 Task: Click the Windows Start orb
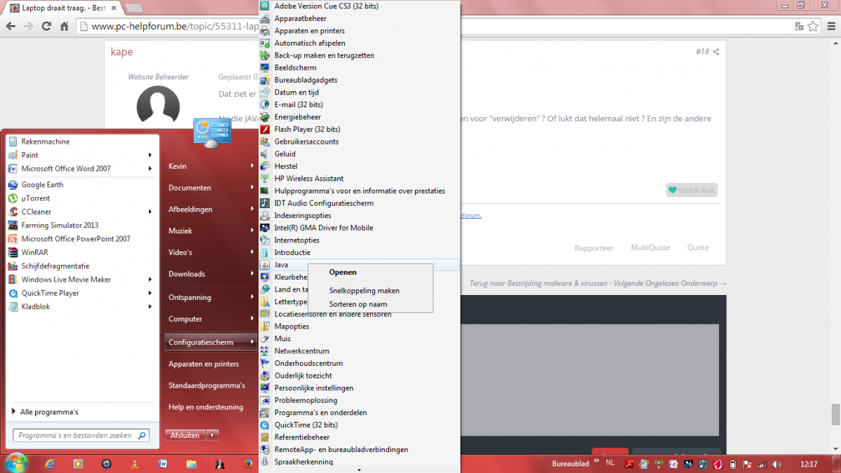click(x=15, y=462)
